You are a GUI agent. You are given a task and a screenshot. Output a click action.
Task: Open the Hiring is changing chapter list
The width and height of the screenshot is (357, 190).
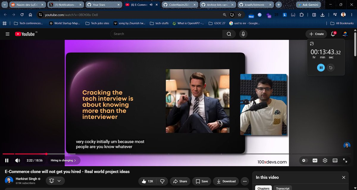click(63, 160)
